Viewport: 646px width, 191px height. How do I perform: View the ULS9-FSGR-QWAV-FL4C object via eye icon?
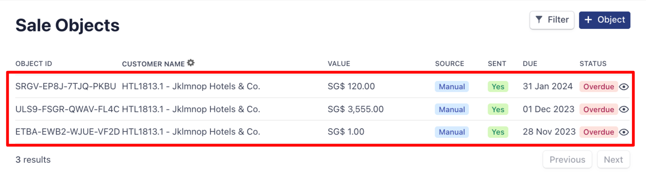pyautogui.click(x=624, y=109)
